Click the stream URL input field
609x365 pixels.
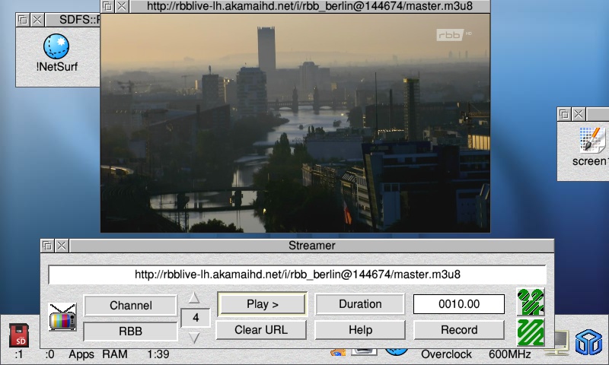coord(297,275)
